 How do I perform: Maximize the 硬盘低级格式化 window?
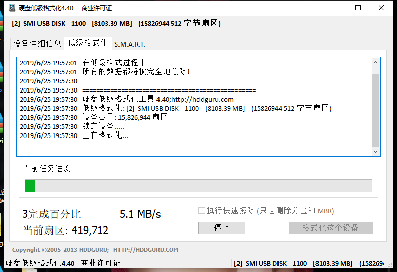click(x=358, y=8)
